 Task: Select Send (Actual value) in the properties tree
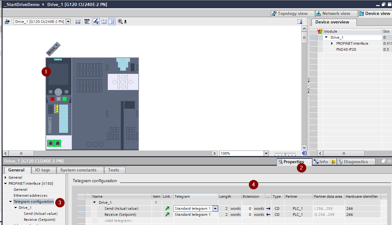(41, 214)
